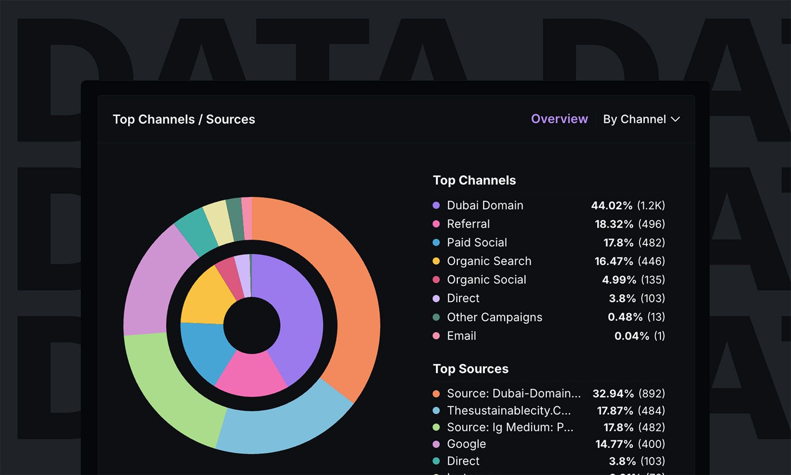Click the purple Dubai Domain legend dot

click(x=437, y=205)
